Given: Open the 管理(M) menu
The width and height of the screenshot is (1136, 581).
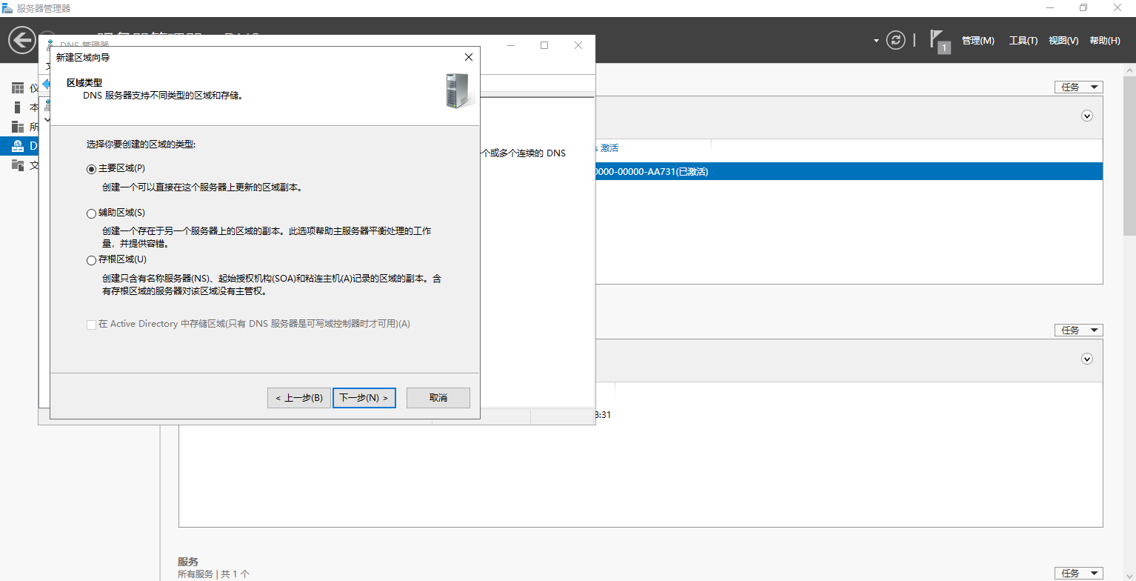Looking at the screenshot, I should (x=978, y=41).
